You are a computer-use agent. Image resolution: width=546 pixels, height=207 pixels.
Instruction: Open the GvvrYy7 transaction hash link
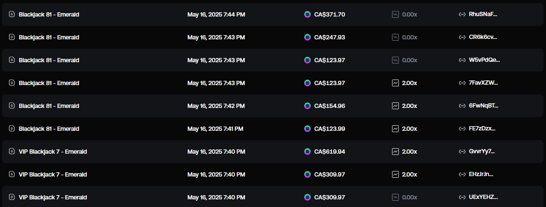482,152
